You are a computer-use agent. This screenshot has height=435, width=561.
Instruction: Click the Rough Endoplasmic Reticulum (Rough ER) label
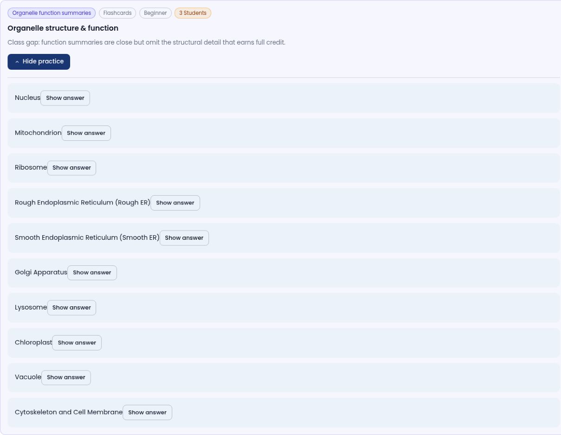point(83,203)
